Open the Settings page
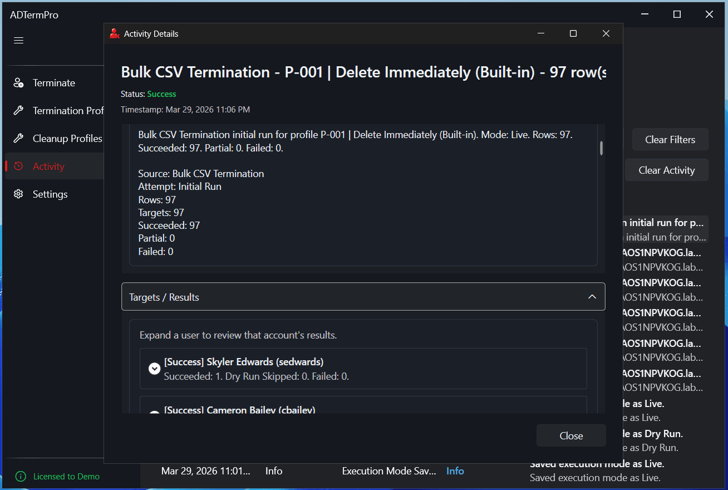 coord(50,194)
